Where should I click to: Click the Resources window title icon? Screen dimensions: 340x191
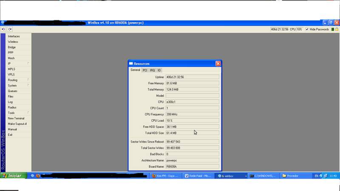131,63
